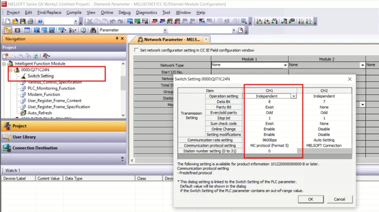Click the monitor screen icon in top toolbar

tap(244, 21)
